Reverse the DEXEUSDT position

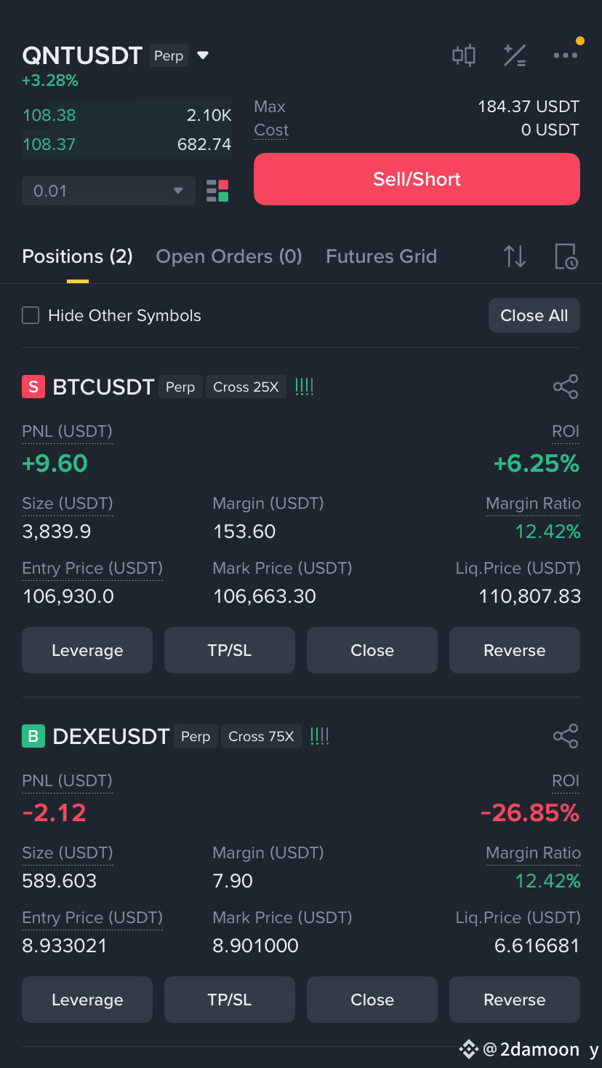point(515,1000)
